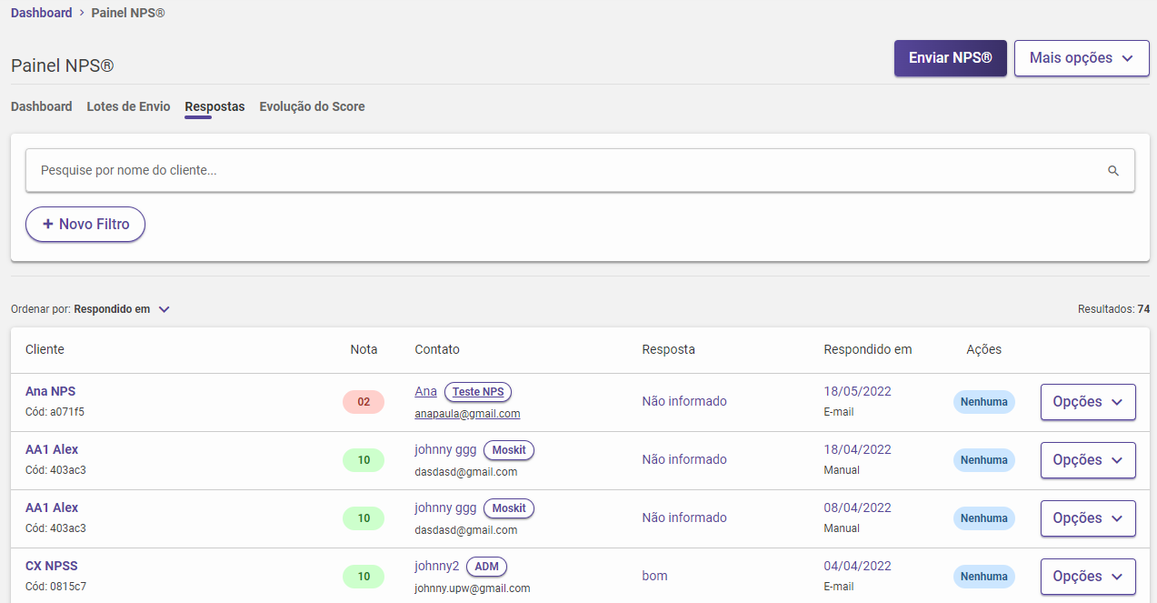Click the date 18/05/2022
The width and height of the screenshot is (1157, 603).
point(858,391)
